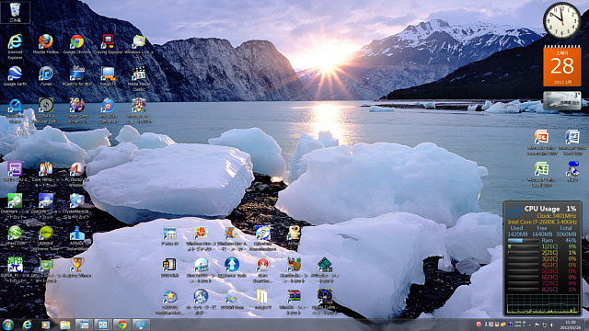This screenshot has height=331, width=589.
Task: Open the purple CPU-Z desktop shortcut
Action: pyautogui.click(x=15, y=172)
